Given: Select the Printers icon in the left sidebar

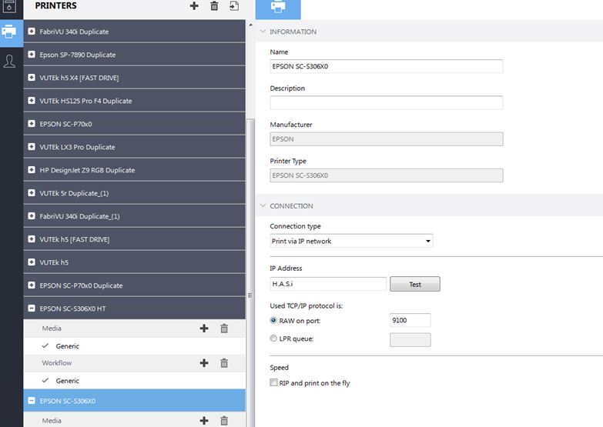Looking at the screenshot, I should point(10,33).
